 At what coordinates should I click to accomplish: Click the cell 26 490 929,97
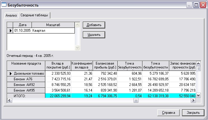pos(156,85)
